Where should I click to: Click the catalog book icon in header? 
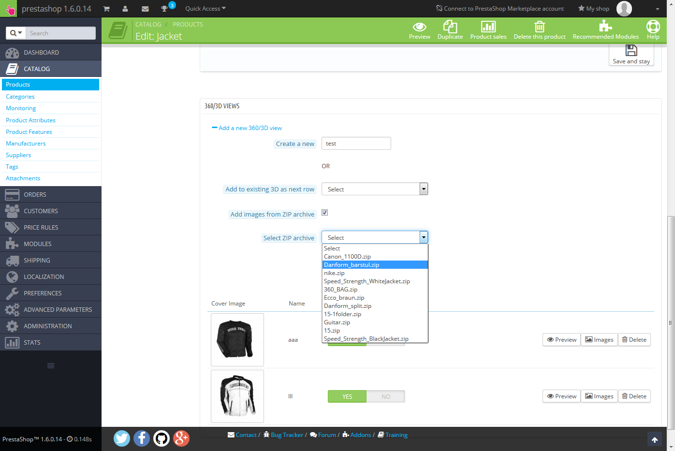(117, 30)
